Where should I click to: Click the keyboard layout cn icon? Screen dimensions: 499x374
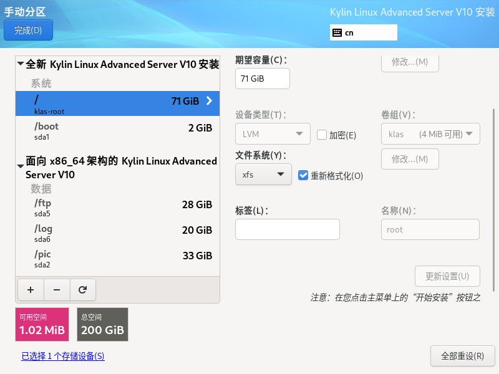pyautogui.click(x=337, y=32)
